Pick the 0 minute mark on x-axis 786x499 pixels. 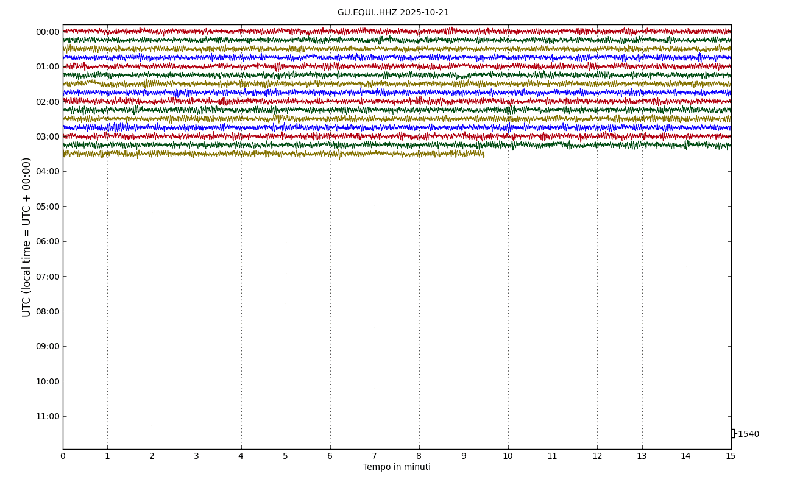pyautogui.click(x=63, y=456)
